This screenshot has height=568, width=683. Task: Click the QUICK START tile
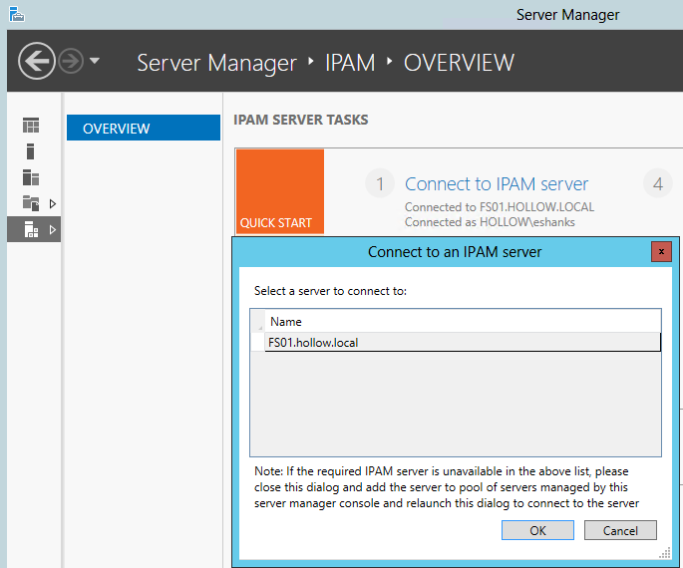(x=280, y=191)
